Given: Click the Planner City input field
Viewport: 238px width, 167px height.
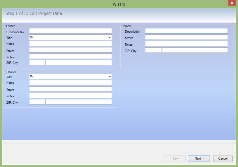Looking at the screenshot, I should (79, 102).
